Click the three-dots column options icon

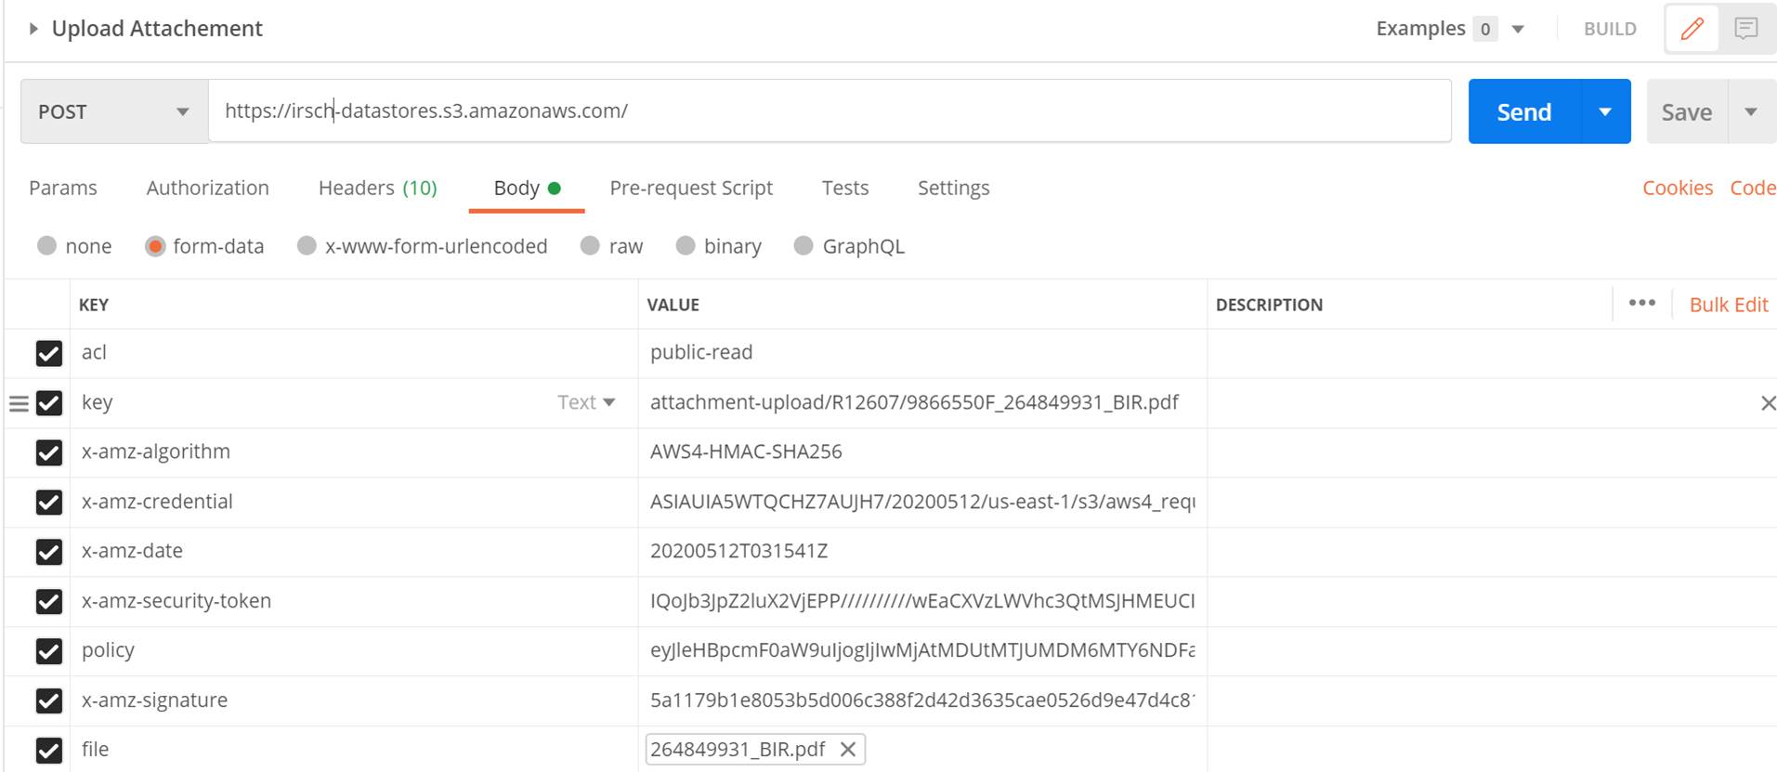(1641, 303)
